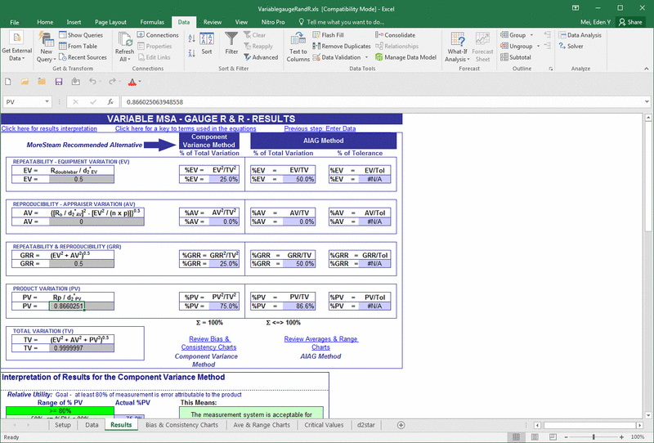Image resolution: width=654 pixels, height=443 pixels.
Task: Toggle Normal view in status bar
Action: (516, 437)
